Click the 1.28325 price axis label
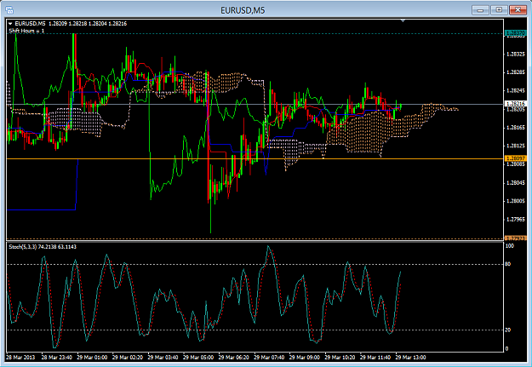This screenshot has height=367, width=532. click(x=515, y=54)
